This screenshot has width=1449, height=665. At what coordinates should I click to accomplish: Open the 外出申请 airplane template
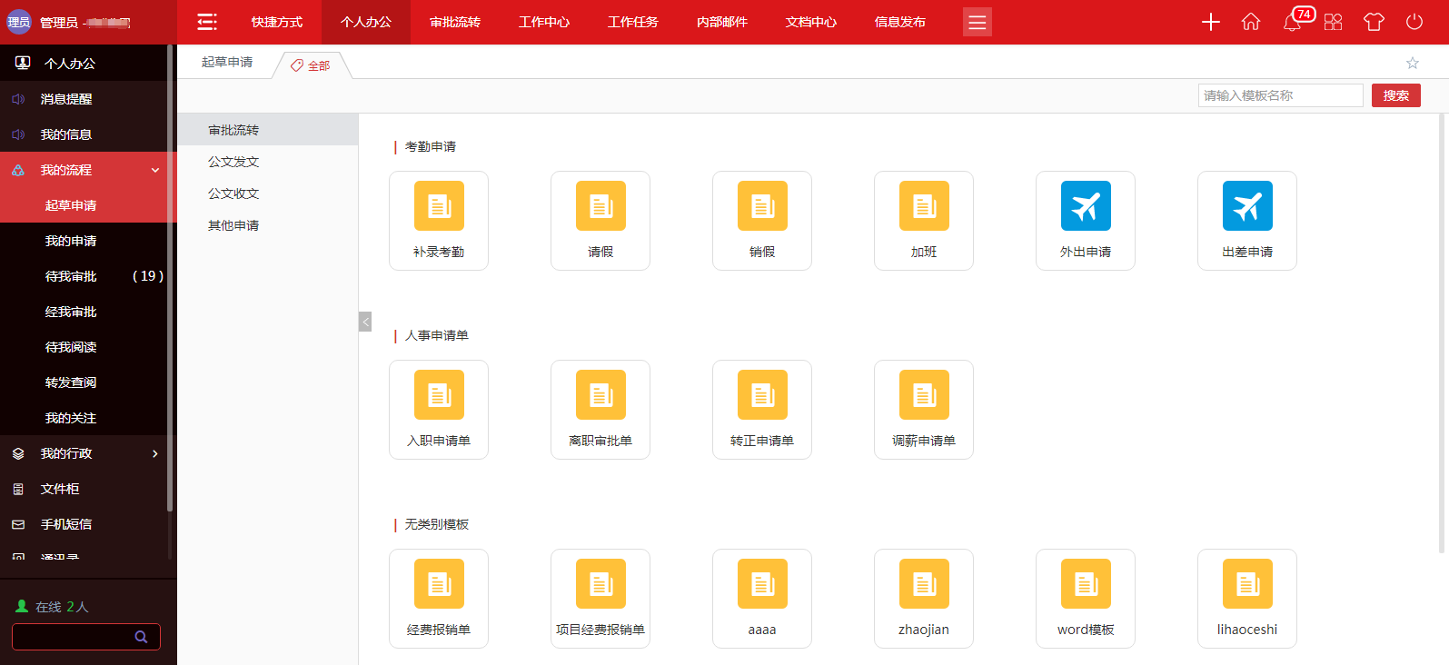tap(1085, 221)
